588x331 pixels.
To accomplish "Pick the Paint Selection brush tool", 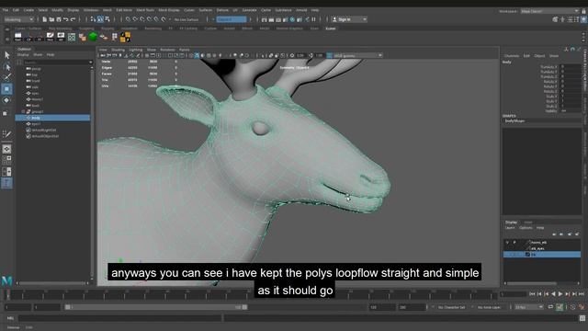I will pos(6,77).
